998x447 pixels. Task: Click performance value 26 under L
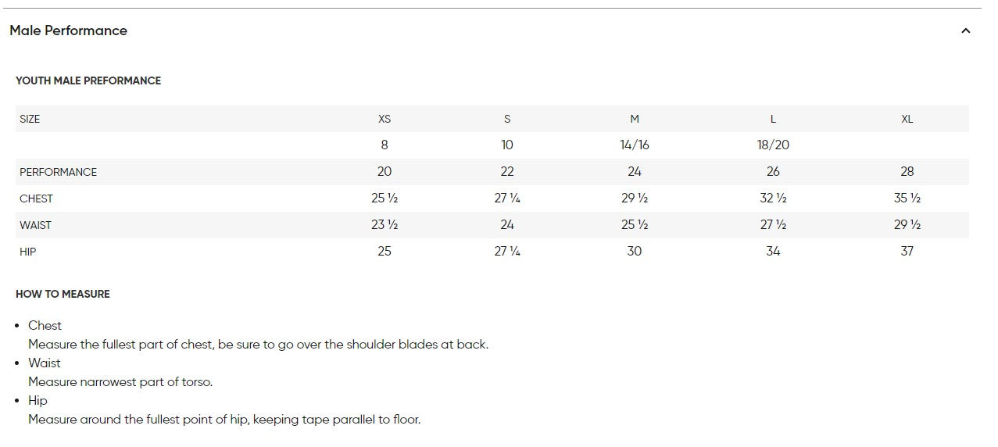[x=773, y=172]
